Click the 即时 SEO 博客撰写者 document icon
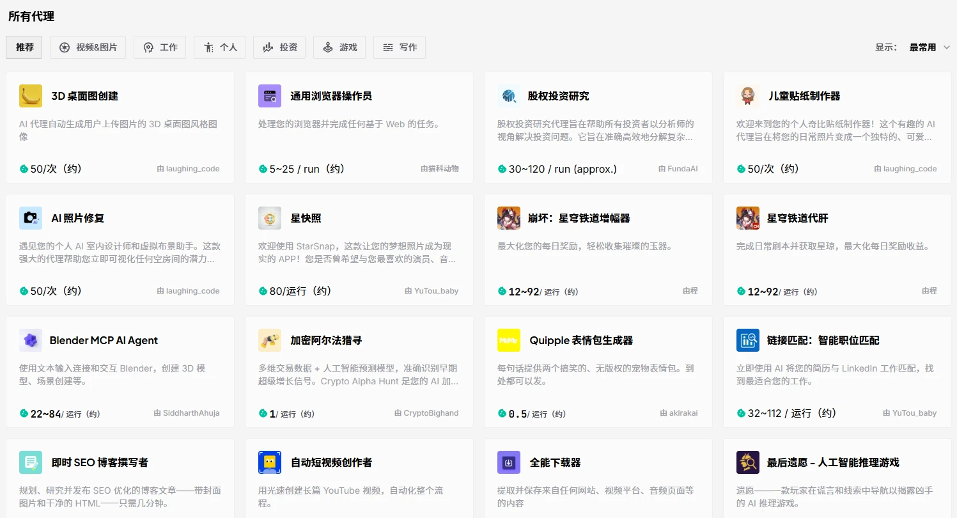Screen dimensions: 957x518 coord(31,462)
